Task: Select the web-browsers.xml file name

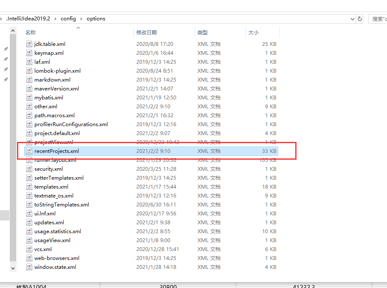Action: (57, 258)
